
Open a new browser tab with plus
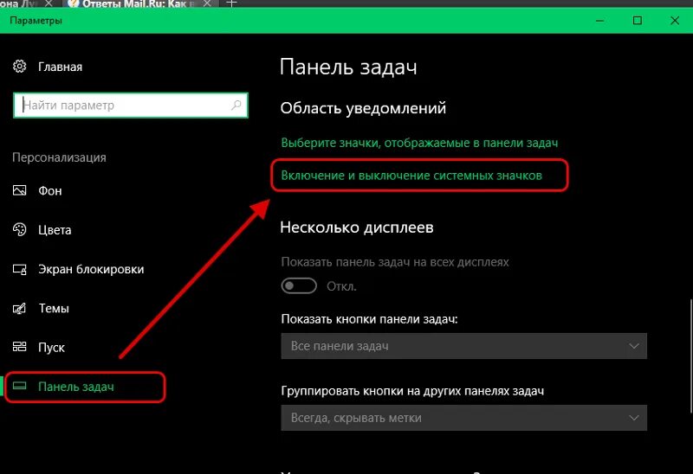tap(231, 3)
